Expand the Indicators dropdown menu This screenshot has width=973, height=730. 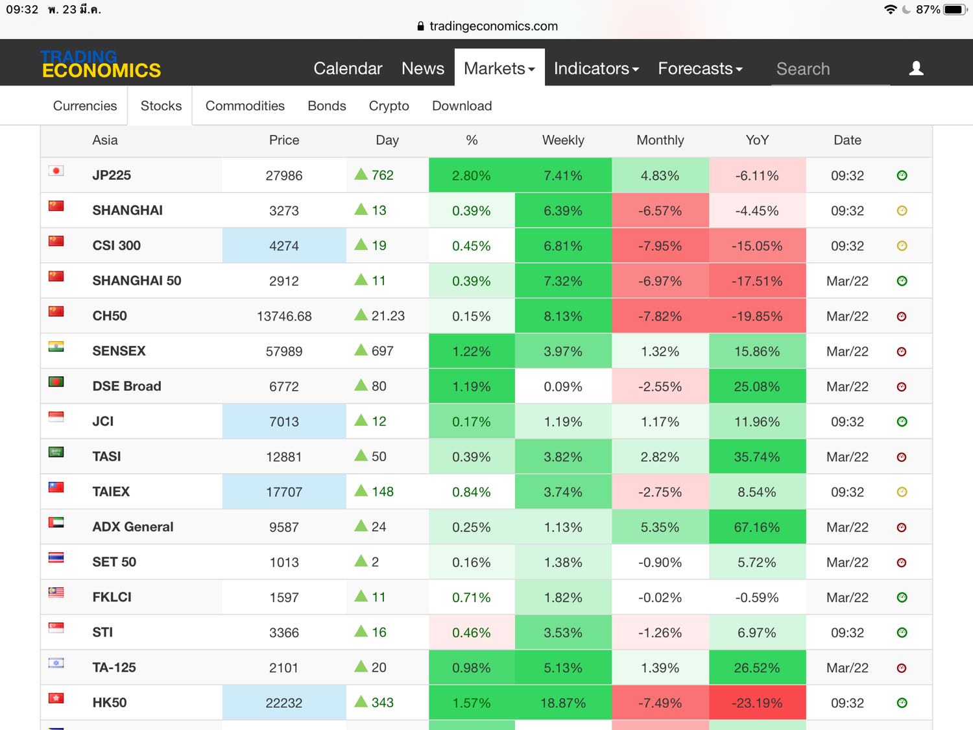(x=596, y=68)
